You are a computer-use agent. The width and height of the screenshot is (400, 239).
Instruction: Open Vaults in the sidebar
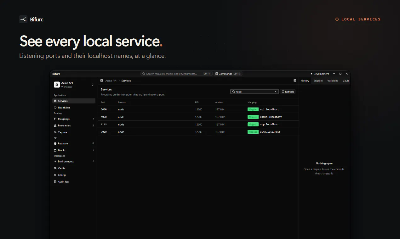[x=74, y=168]
